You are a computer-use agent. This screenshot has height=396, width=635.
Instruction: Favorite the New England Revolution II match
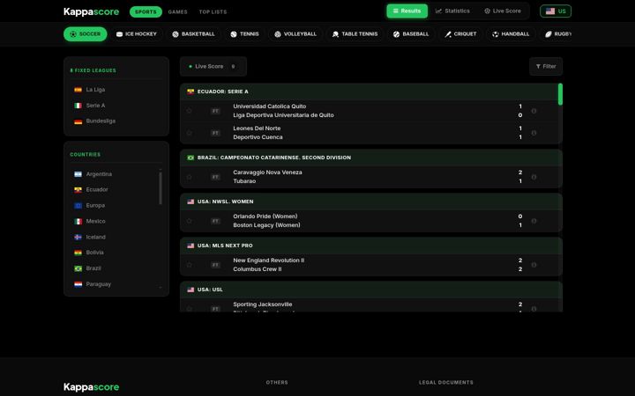tap(189, 265)
